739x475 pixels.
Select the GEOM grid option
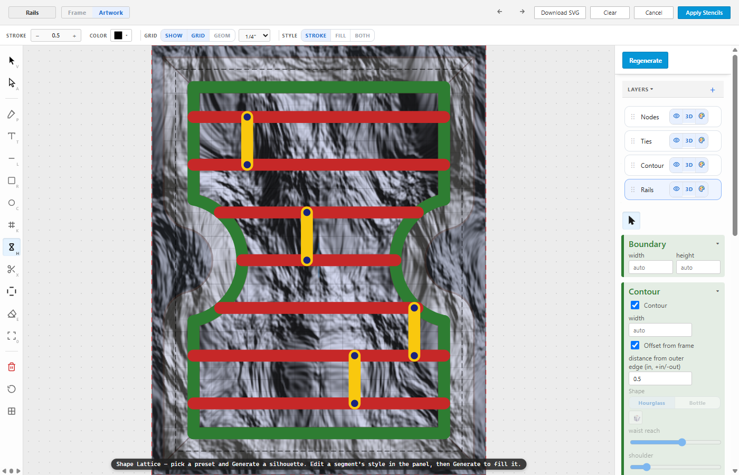[222, 35]
